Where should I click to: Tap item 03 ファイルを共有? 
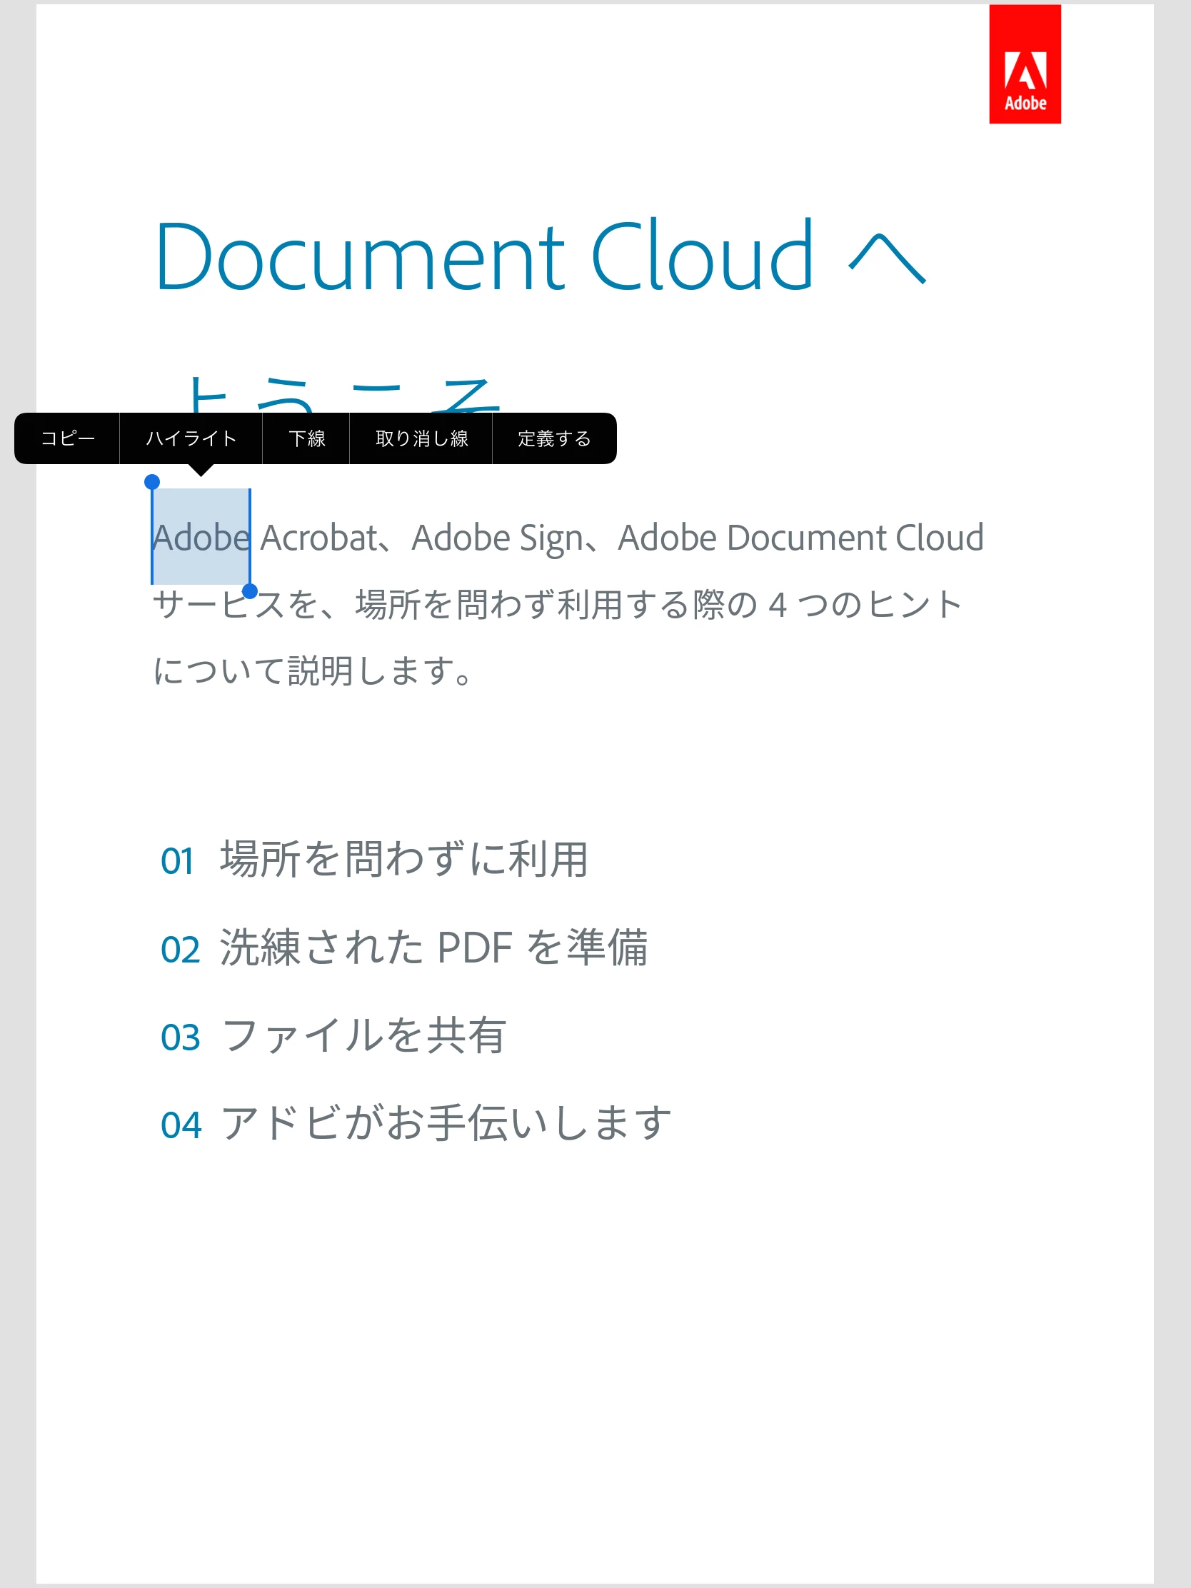pos(334,1035)
